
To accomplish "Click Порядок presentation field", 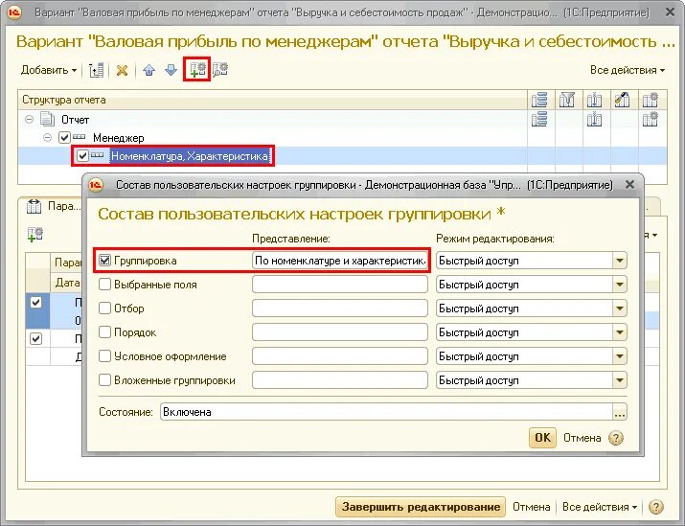I will click(340, 332).
